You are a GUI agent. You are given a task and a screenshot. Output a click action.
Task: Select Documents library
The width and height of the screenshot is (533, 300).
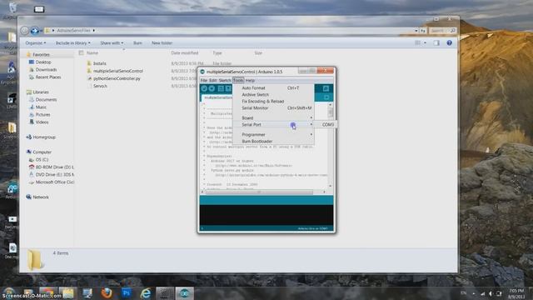pyautogui.click(x=42, y=100)
